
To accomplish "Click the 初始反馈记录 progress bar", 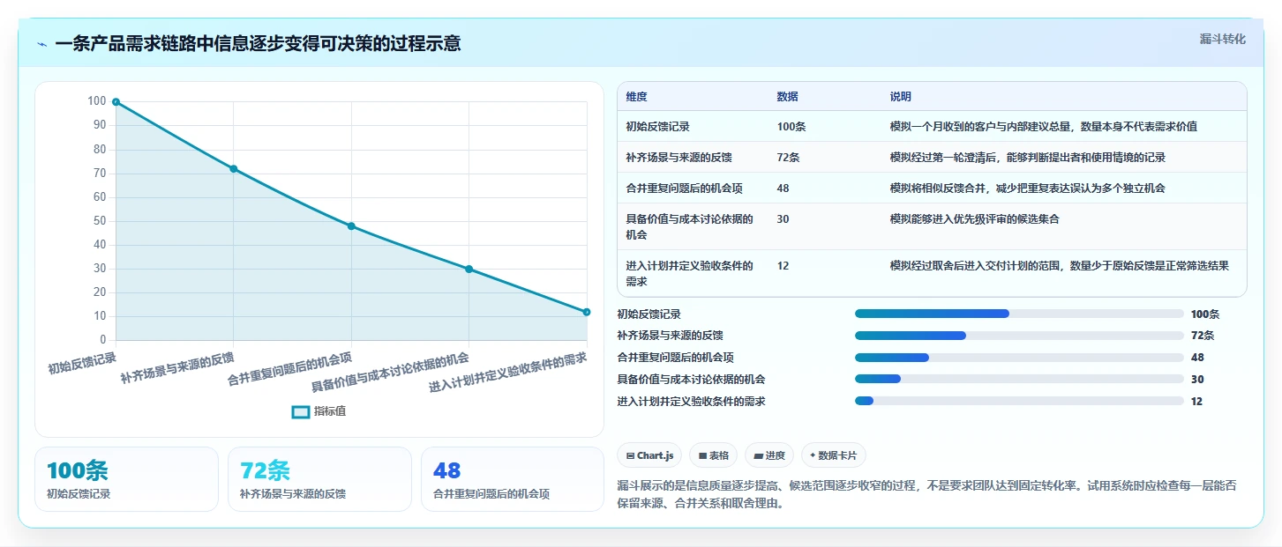I will 1019,314.
